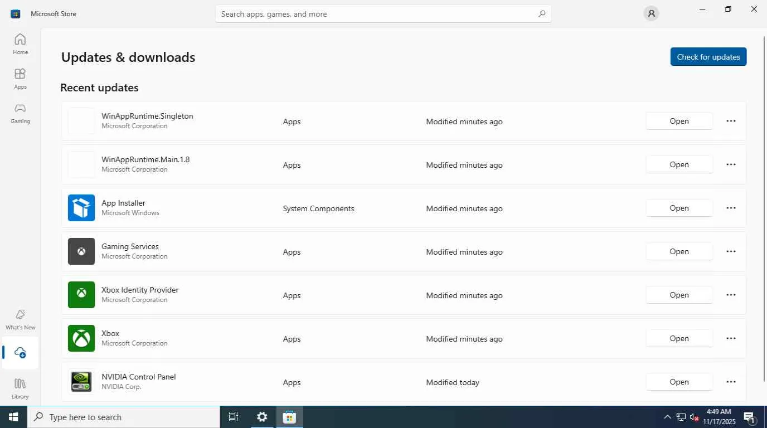Image resolution: width=767 pixels, height=428 pixels.
Task: Click the user profile account icon
Action: [651, 13]
